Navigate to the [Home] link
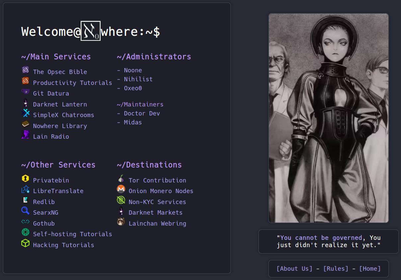The width and height of the screenshot is (401, 280). click(x=370, y=269)
